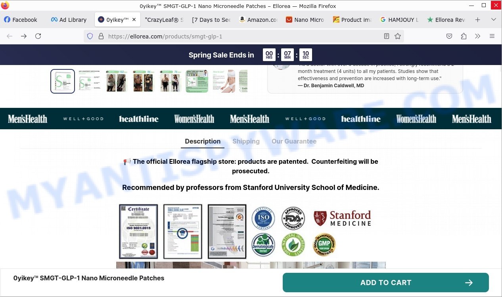The height and width of the screenshot is (297, 502).
Task: Select the 76 days before-after thumbnail
Action: click(x=171, y=81)
